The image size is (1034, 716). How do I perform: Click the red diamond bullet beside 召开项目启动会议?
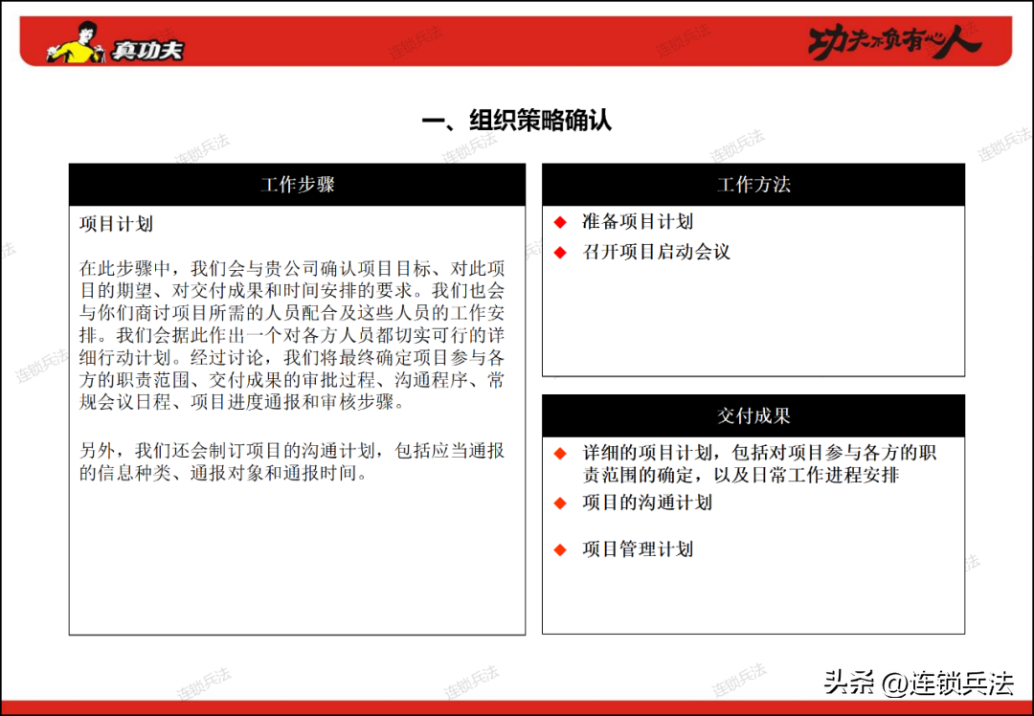click(x=560, y=252)
